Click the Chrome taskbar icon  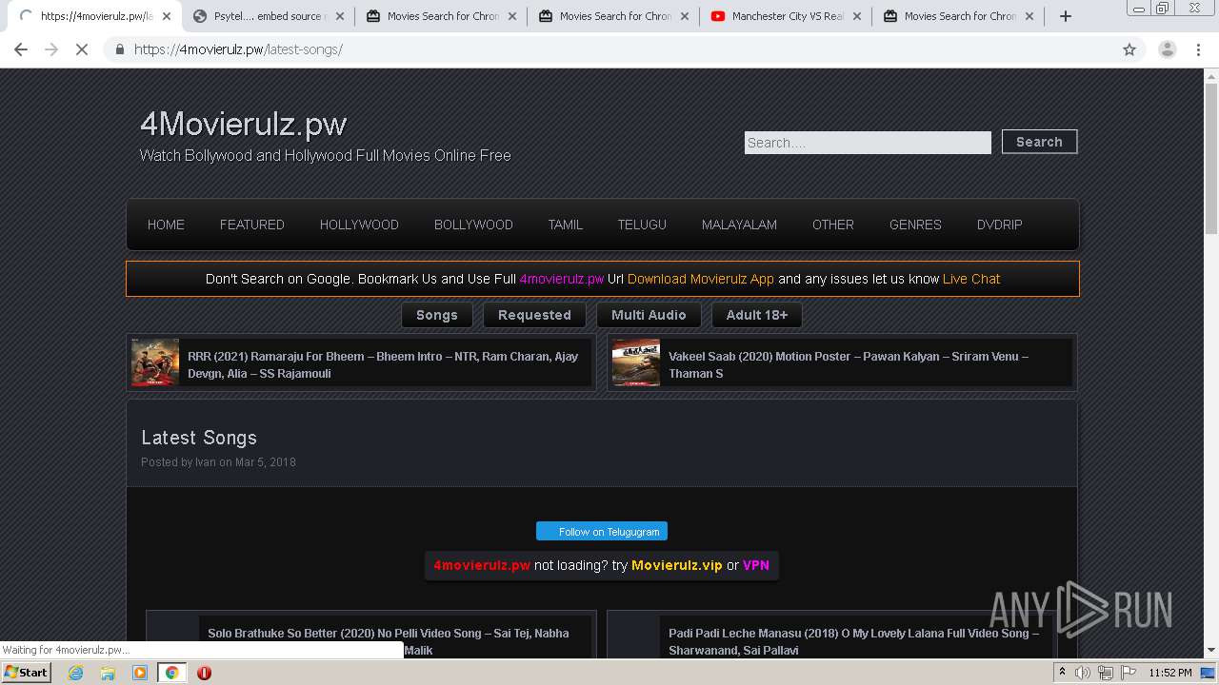(x=171, y=673)
